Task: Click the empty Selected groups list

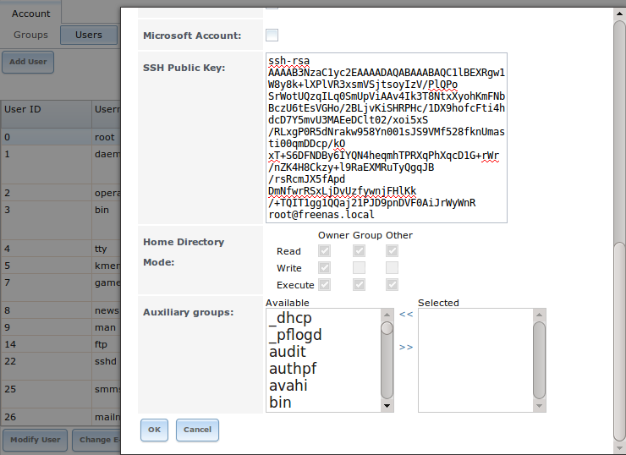Action: pos(475,360)
